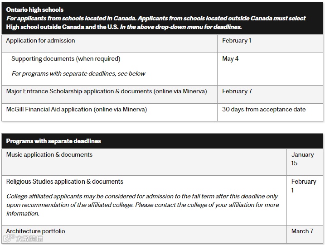The height and width of the screenshot is (245, 325).
Task: Click the Religious Studies February 1 deadline
Action: pos(303,186)
